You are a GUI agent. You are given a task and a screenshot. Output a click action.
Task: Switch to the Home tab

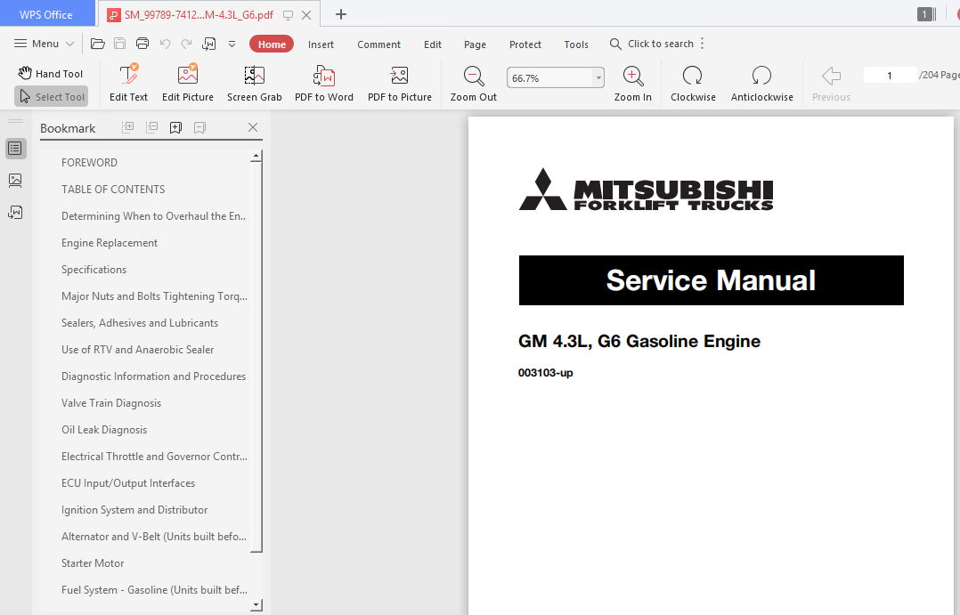pyautogui.click(x=272, y=45)
